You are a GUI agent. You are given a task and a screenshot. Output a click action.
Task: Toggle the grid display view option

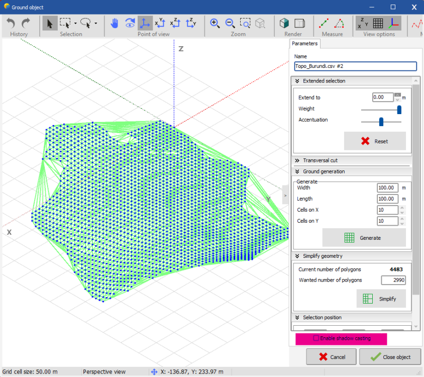point(378,23)
